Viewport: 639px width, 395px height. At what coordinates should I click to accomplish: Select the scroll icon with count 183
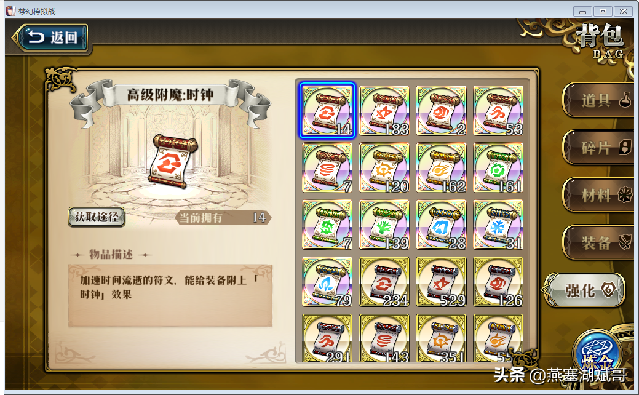click(x=384, y=111)
